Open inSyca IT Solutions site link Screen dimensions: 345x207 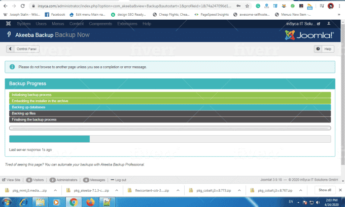click(303, 24)
